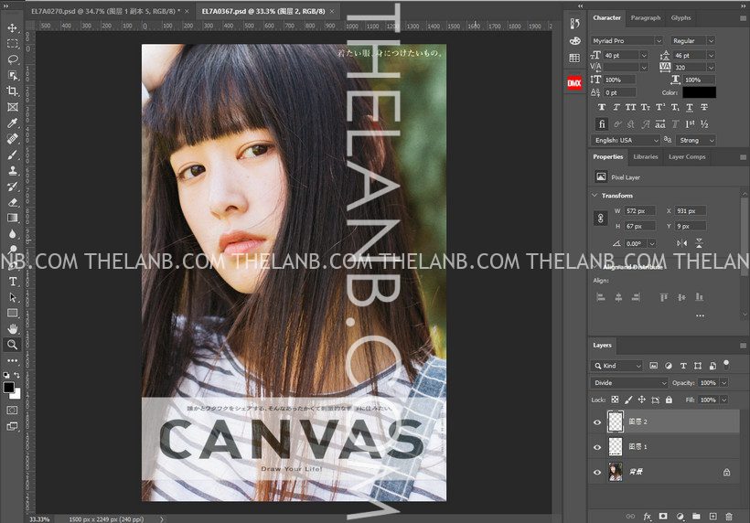Screen dimensions: 750x523
Task: Pick the Crop tool
Action: (13, 91)
